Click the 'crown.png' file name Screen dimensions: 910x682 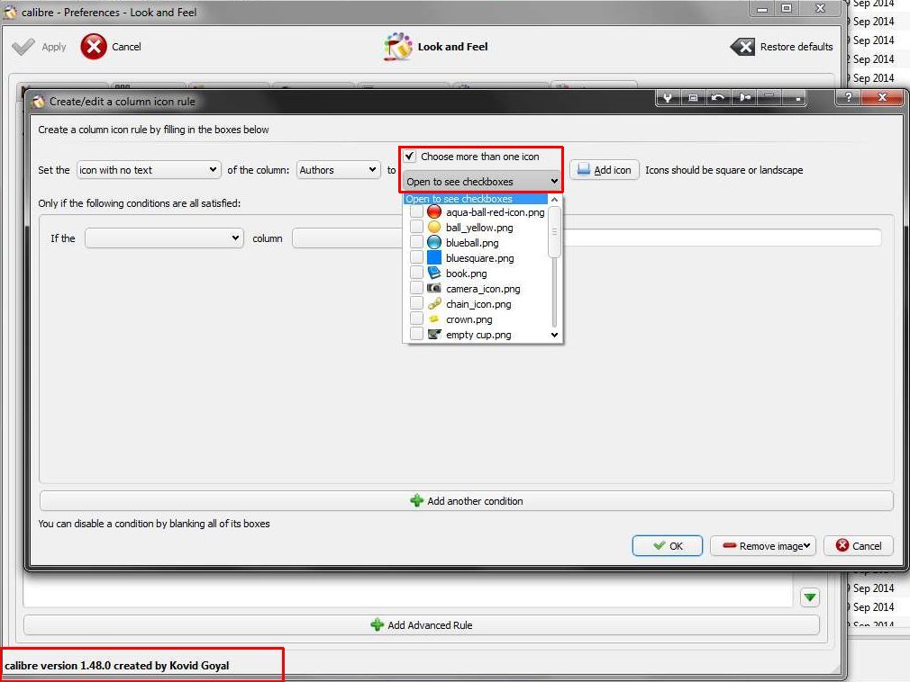[469, 319]
